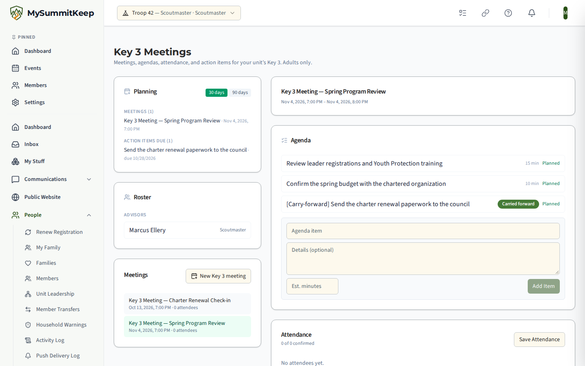
Task: Expand the Communications sidebar section
Action: point(52,179)
